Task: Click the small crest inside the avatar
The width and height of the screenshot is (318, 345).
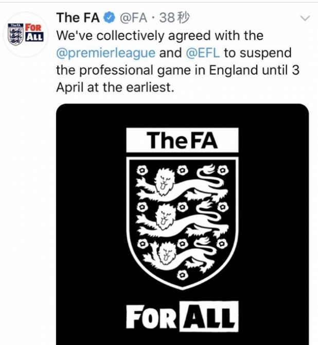Action: [x=15, y=34]
